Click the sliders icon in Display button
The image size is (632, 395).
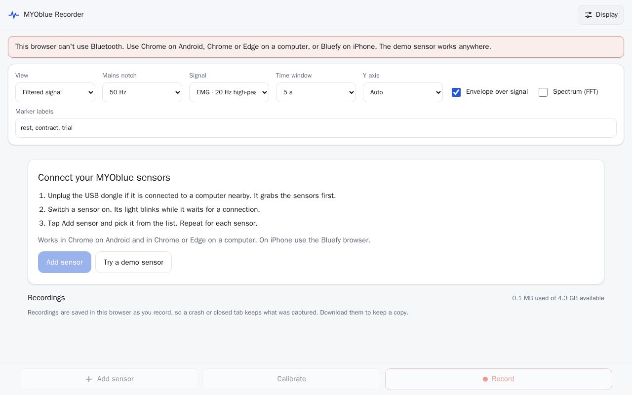tap(589, 15)
